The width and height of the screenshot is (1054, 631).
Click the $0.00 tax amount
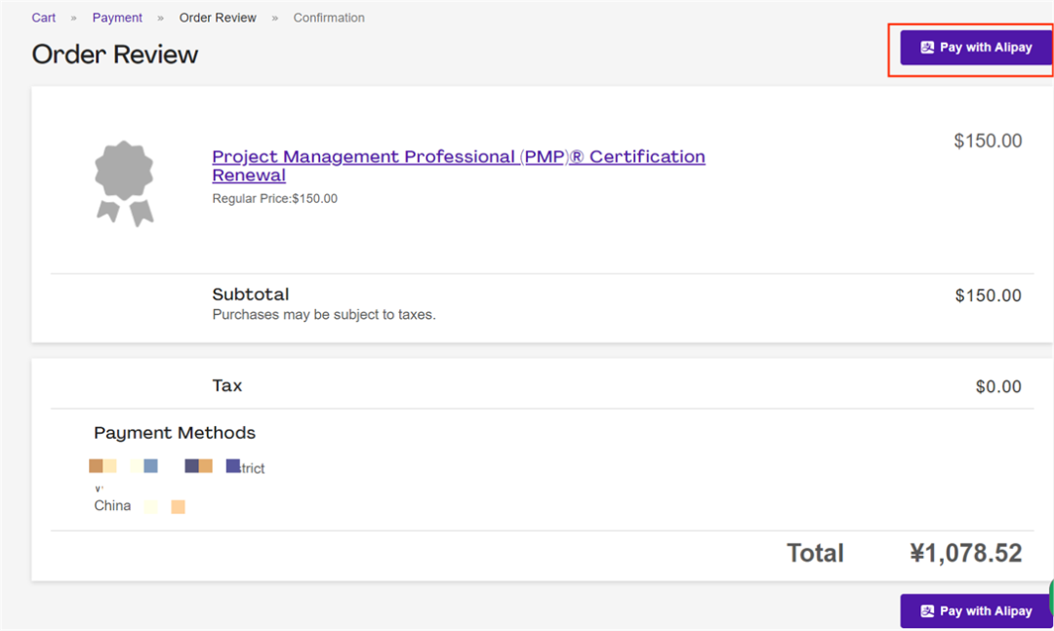point(998,386)
